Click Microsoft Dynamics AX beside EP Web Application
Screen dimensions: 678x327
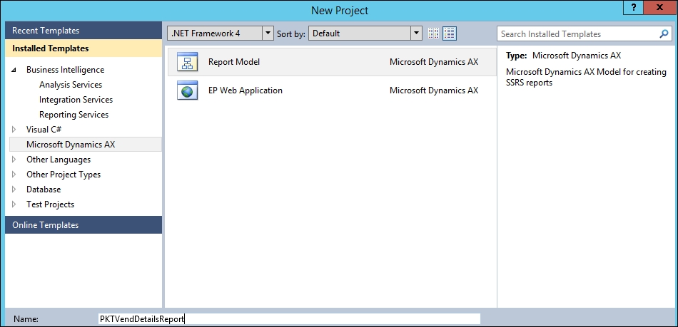tap(434, 90)
